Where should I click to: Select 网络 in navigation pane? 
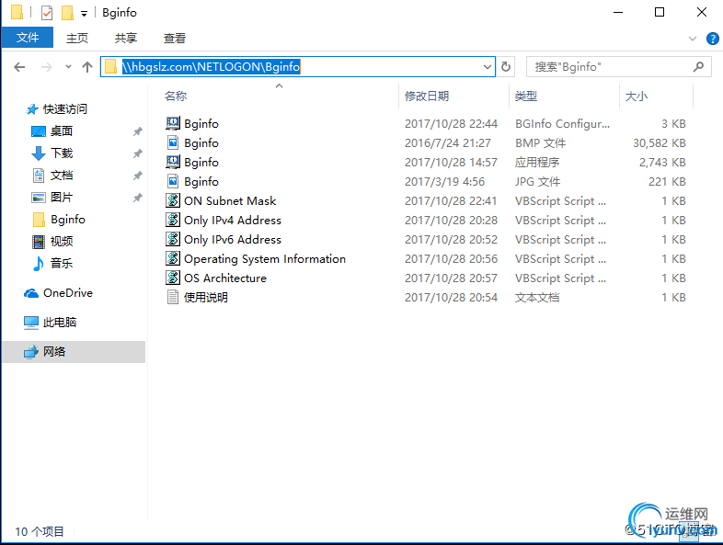[x=74, y=352]
